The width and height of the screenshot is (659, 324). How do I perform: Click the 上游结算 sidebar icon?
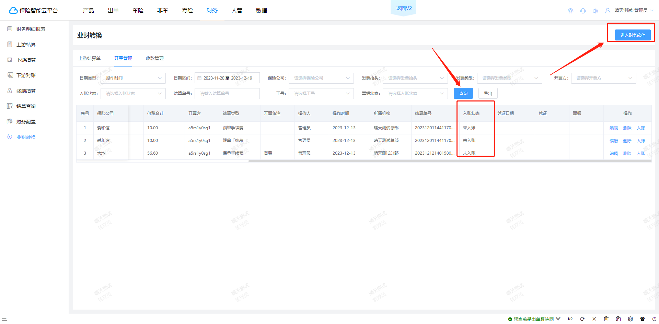10,45
